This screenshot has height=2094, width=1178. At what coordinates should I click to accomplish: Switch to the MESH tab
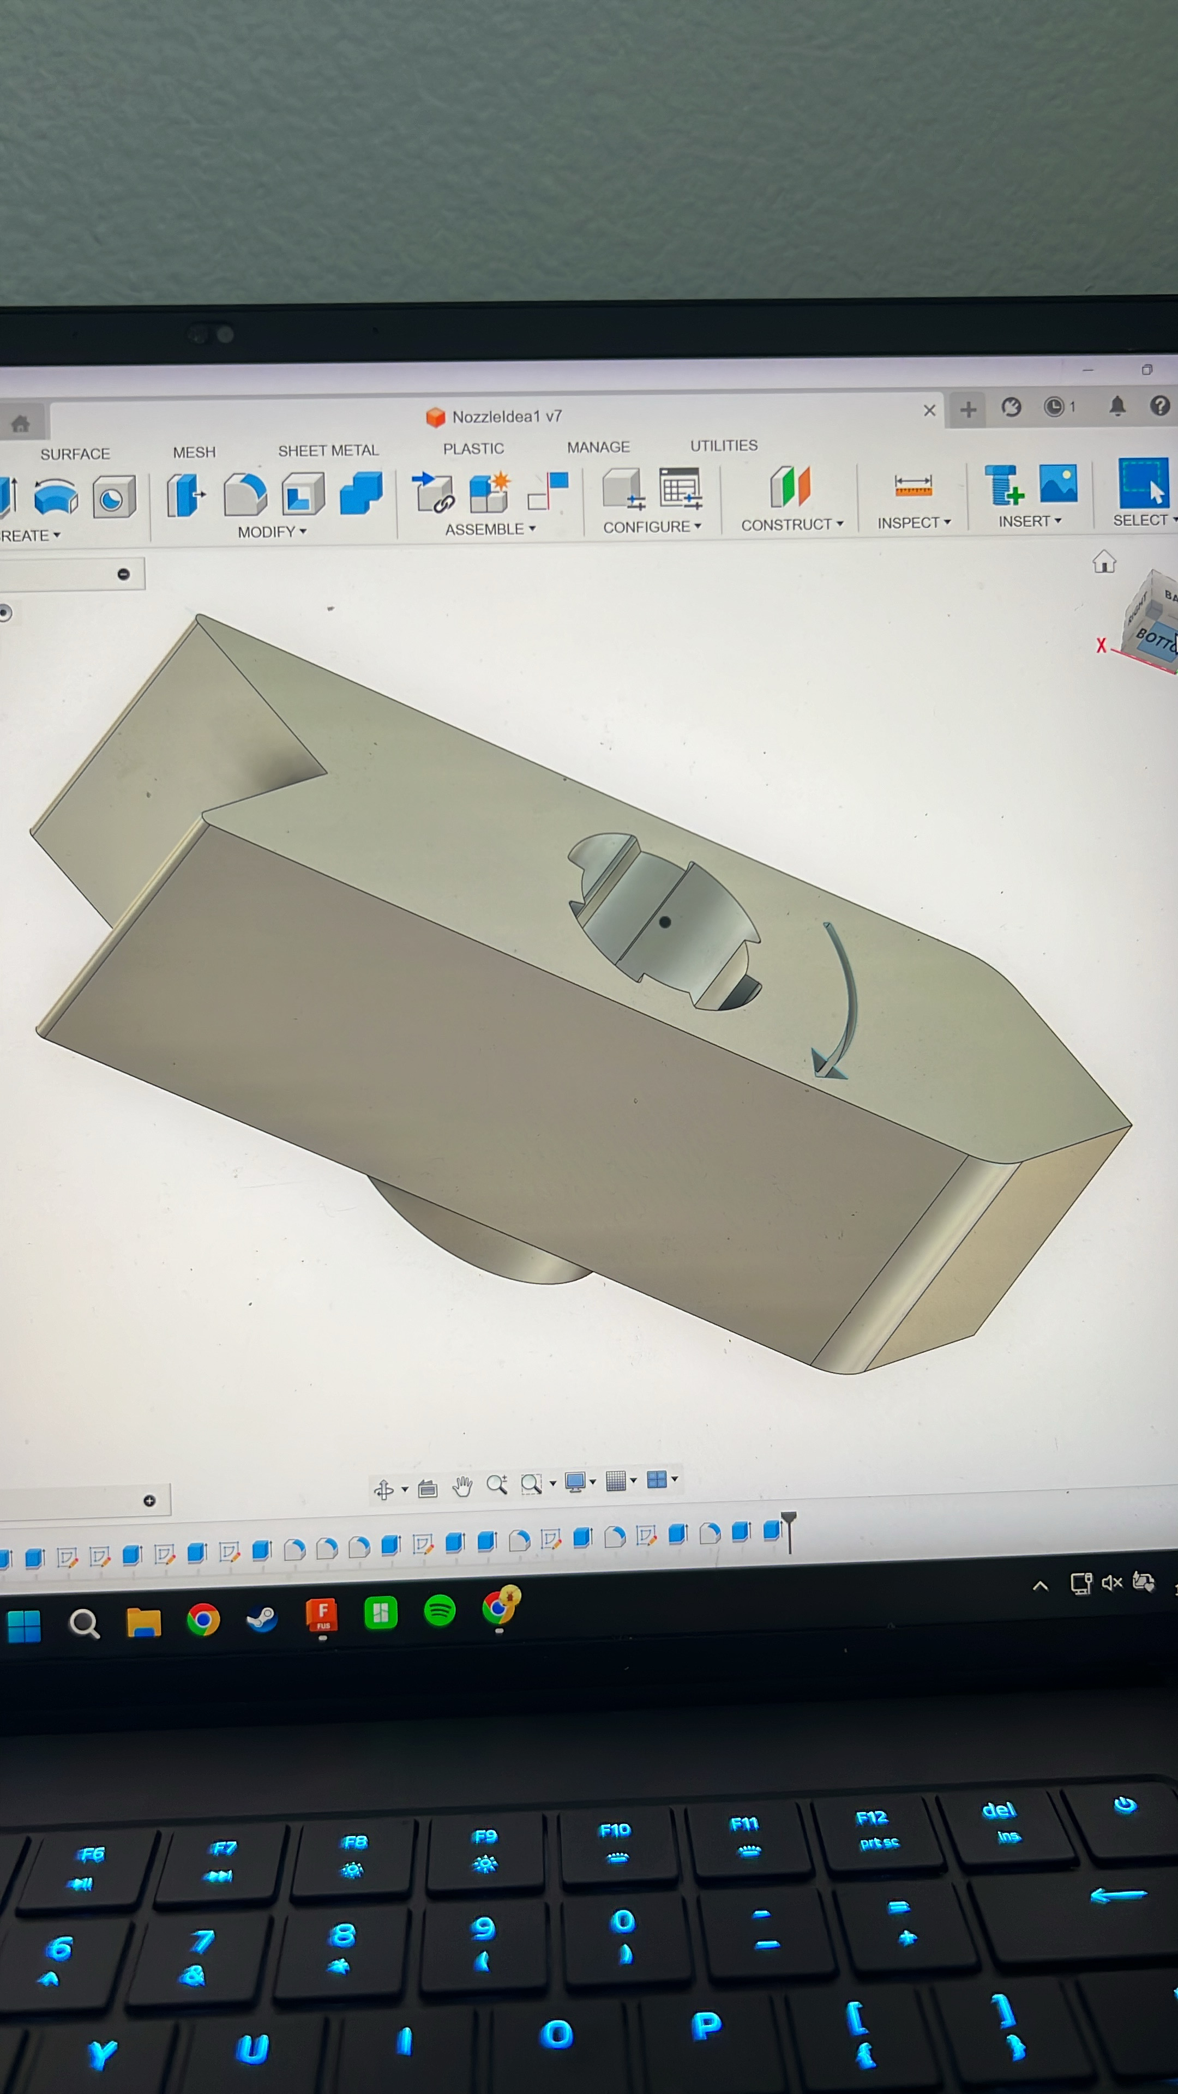194,452
